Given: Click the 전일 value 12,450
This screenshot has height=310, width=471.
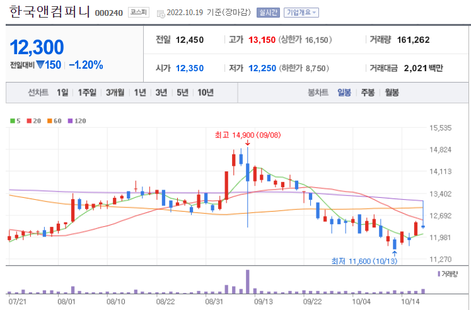Looking at the screenshot, I should [190, 40].
